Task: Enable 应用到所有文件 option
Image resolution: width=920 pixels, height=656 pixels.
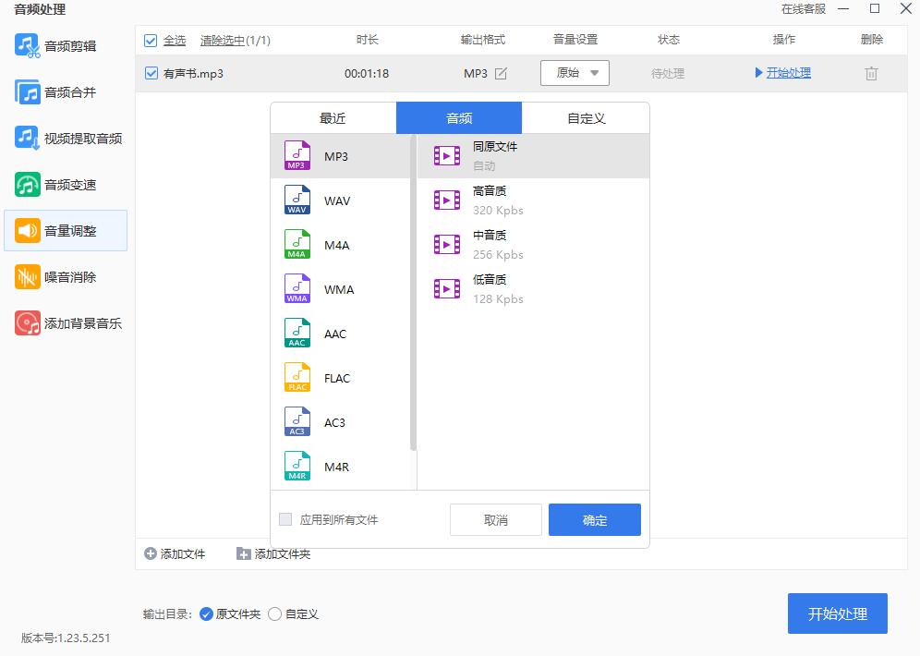Action: 285,519
